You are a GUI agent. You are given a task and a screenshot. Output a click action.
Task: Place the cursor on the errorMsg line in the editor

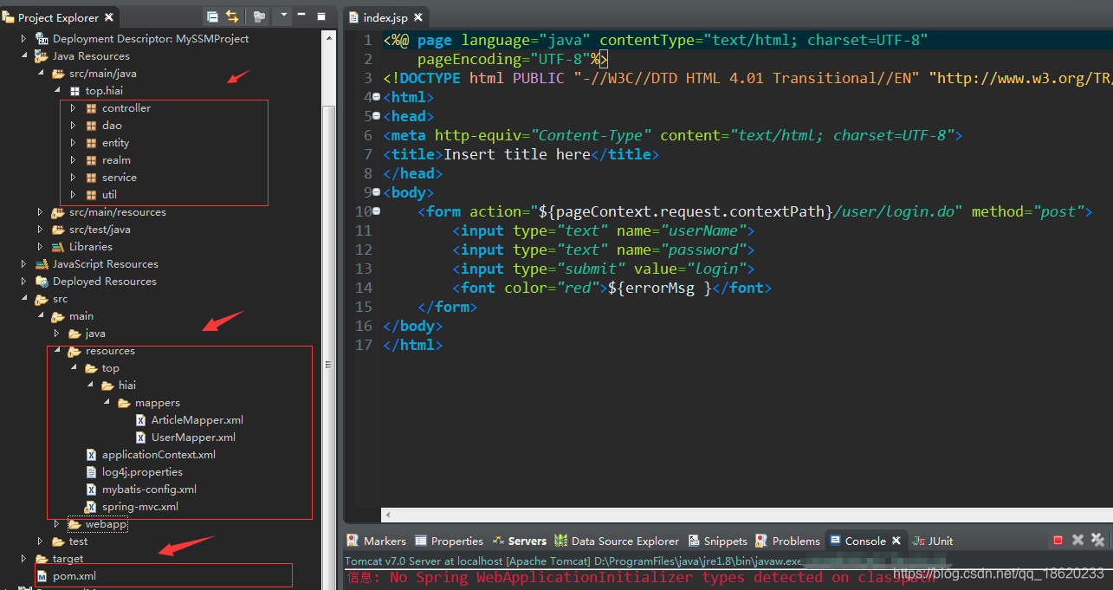click(612, 288)
